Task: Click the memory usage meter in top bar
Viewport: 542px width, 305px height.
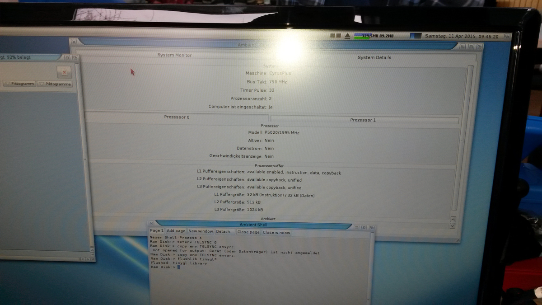Action: click(x=374, y=36)
